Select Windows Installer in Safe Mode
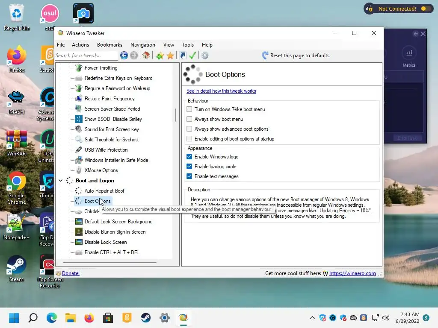The width and height of the screenshot is (438, 328). 116,160
